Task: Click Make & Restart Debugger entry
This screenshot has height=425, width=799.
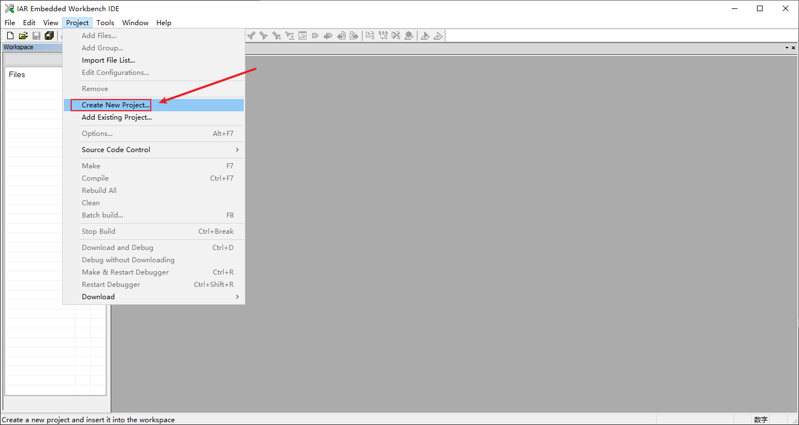Action: [154, 272]
